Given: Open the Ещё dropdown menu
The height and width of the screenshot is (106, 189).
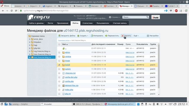Looking at the screenshot, I should (136, 36).
